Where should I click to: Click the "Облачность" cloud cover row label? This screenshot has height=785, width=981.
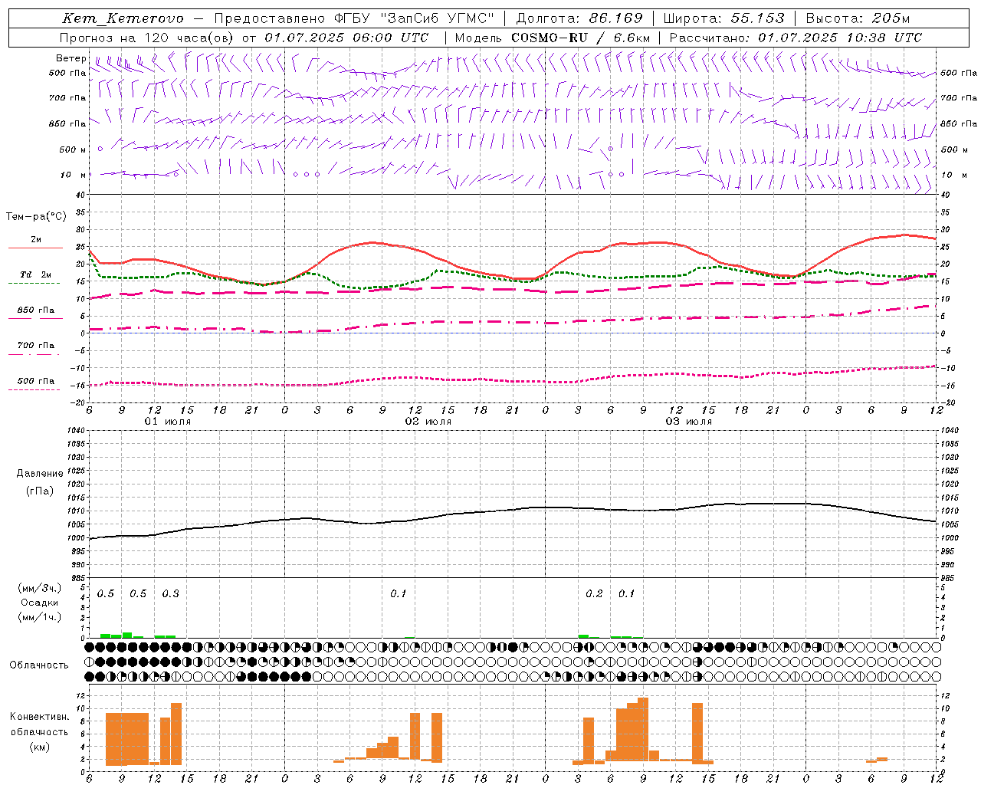[39, 665]
